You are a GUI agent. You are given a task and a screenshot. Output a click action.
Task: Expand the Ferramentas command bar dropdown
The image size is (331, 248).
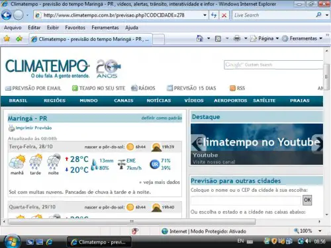click(302, 38)
